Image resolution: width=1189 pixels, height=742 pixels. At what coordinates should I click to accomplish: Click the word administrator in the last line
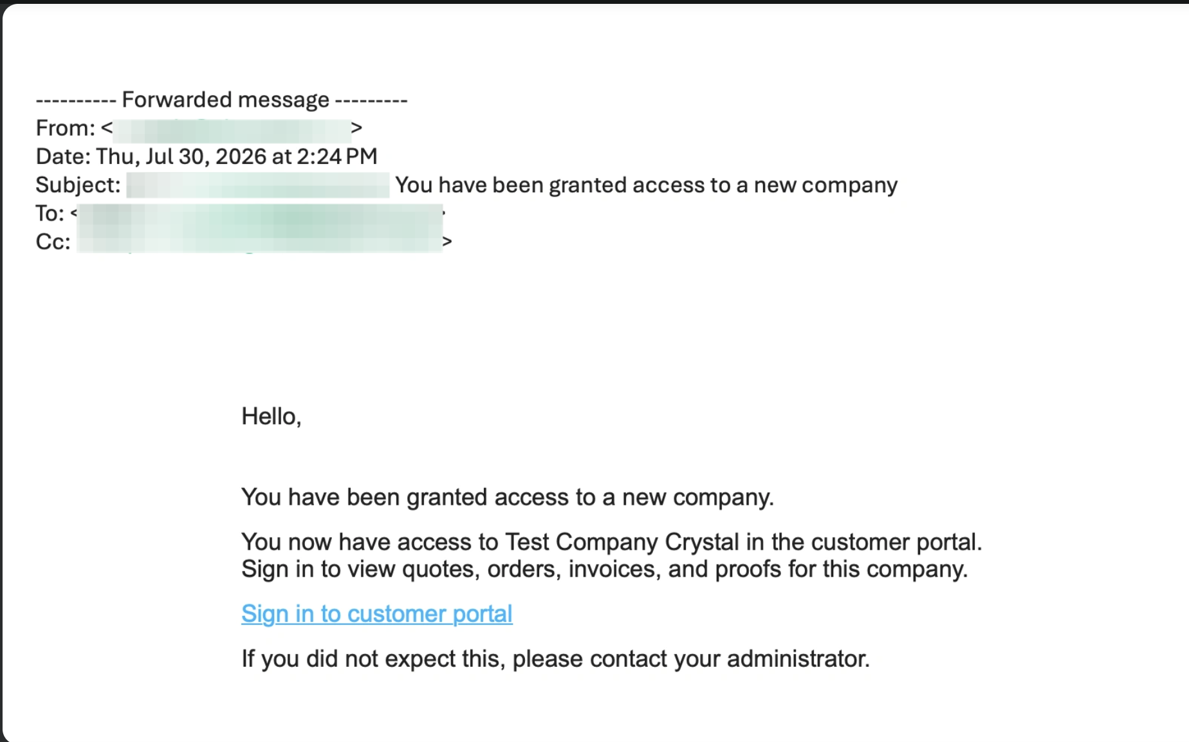point(798,659)
